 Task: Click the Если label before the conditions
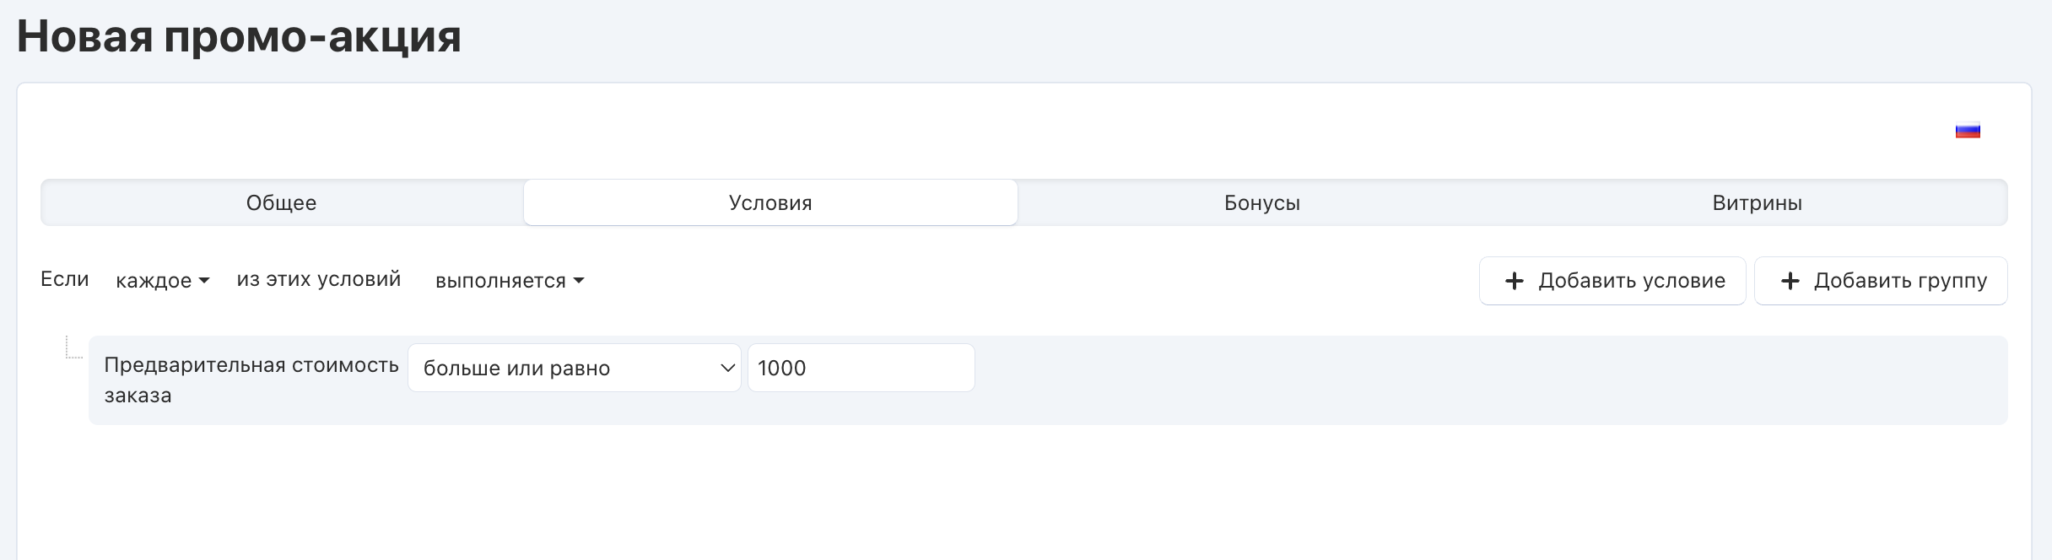click(65, 279)
